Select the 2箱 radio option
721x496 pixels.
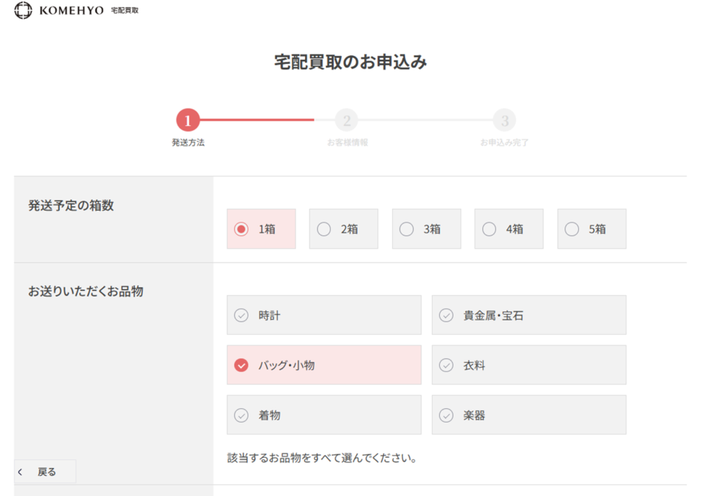343,229
